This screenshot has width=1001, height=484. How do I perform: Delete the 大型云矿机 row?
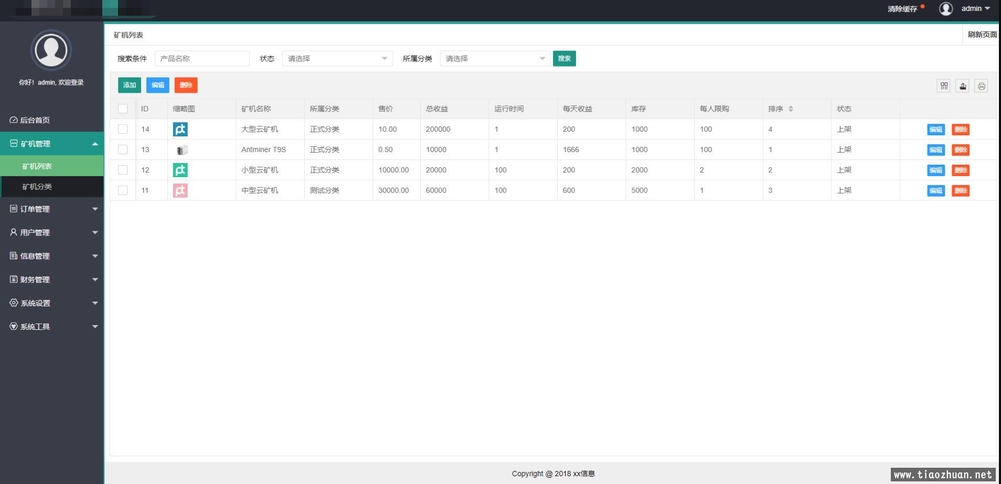(x=961, y=130)
